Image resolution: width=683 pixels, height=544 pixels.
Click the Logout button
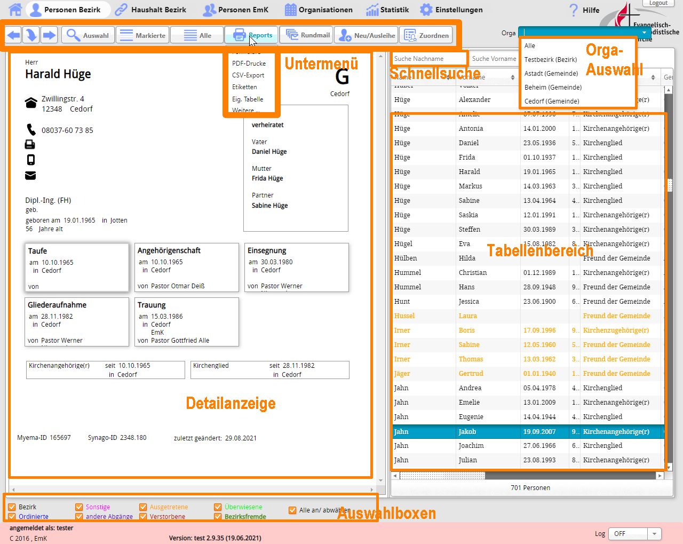[x=658, y=3]
